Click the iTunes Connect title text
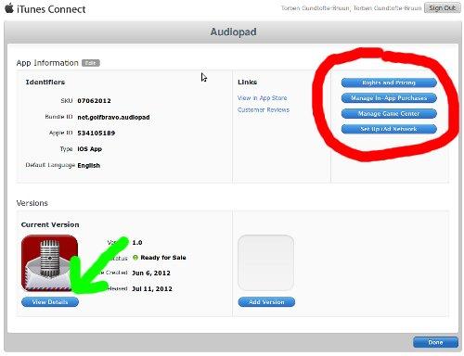This screenshot has width=464, height=356. 51,9
